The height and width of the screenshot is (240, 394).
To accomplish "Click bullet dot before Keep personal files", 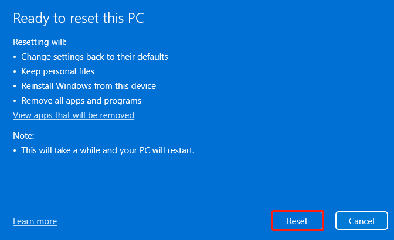I will click(x=15, y=72).
